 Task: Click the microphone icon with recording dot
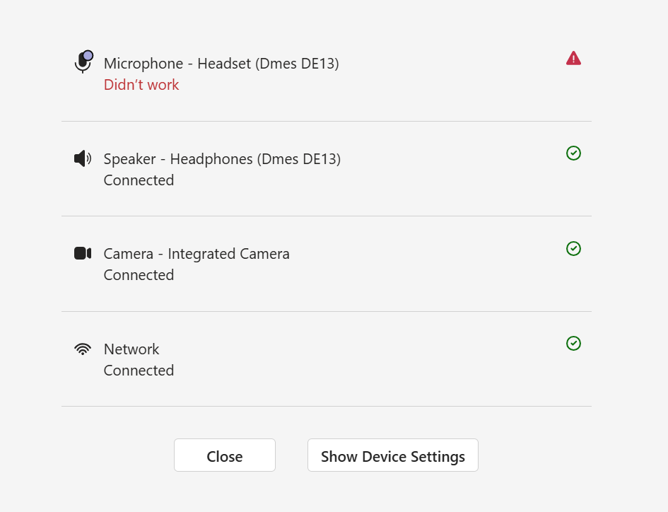point(83,62)
